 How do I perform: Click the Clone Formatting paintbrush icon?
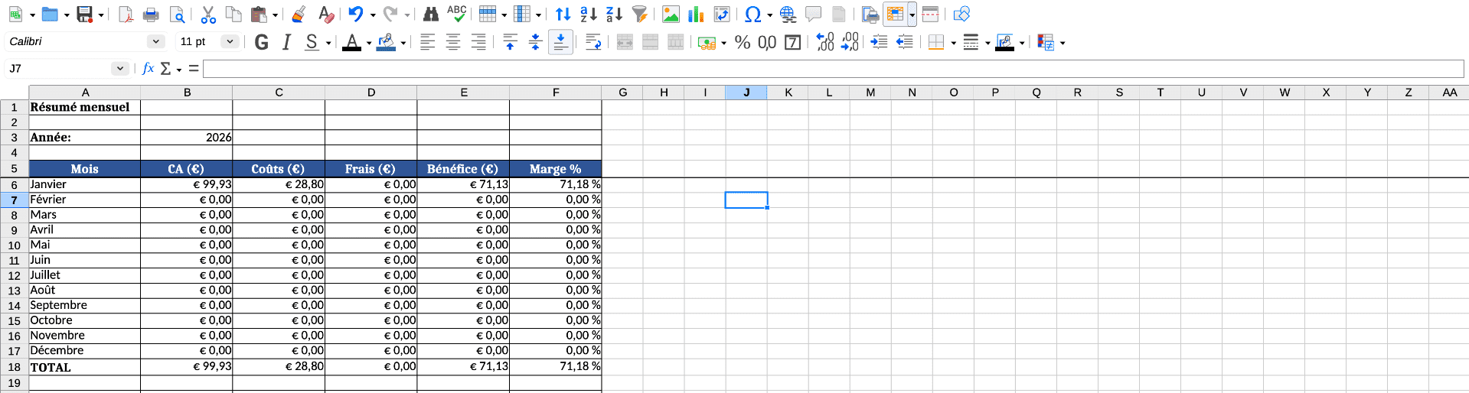299,14
